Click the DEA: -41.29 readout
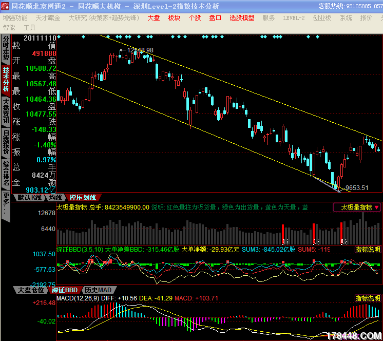This screenshot has height=341, width=383. point(156,298)
